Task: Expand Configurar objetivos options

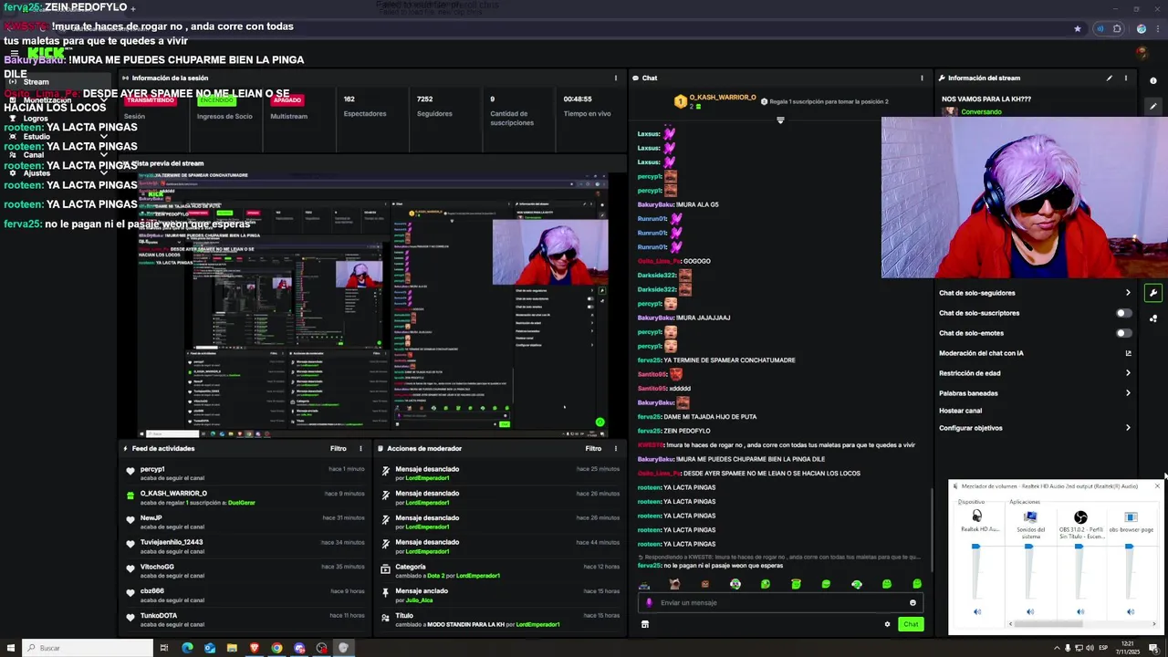Action: point(1128,428)
